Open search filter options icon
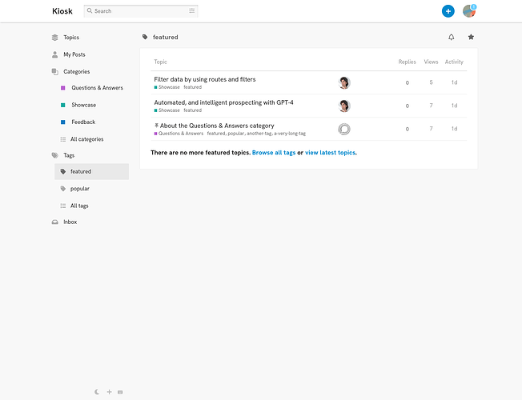522x400 pixels. 191,11
